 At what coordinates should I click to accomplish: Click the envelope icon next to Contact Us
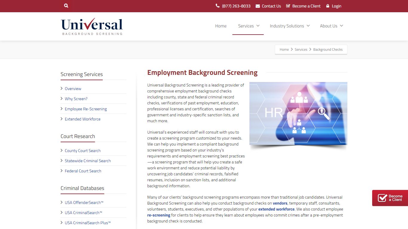coord(258,6)
